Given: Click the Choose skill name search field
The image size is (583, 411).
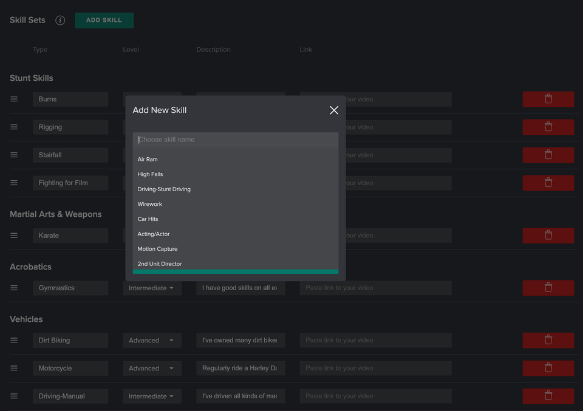Looking at the screenshot, I should click(x=236, y=139).
